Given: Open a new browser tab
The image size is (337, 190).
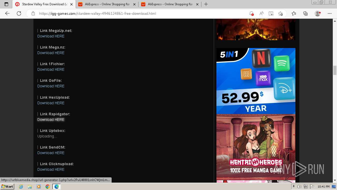Looking at the screenshot, I should pos(206,4).
